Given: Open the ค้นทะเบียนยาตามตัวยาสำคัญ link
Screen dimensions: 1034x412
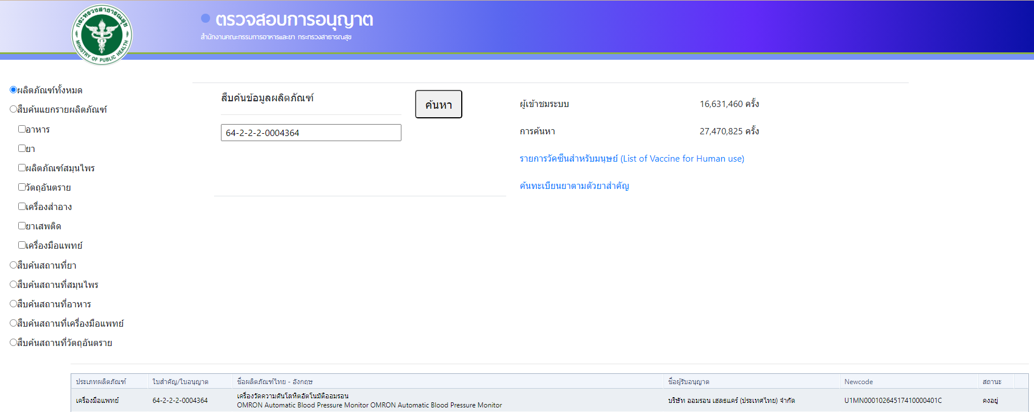Looking at the screenshot, I should tap(574, 186).
